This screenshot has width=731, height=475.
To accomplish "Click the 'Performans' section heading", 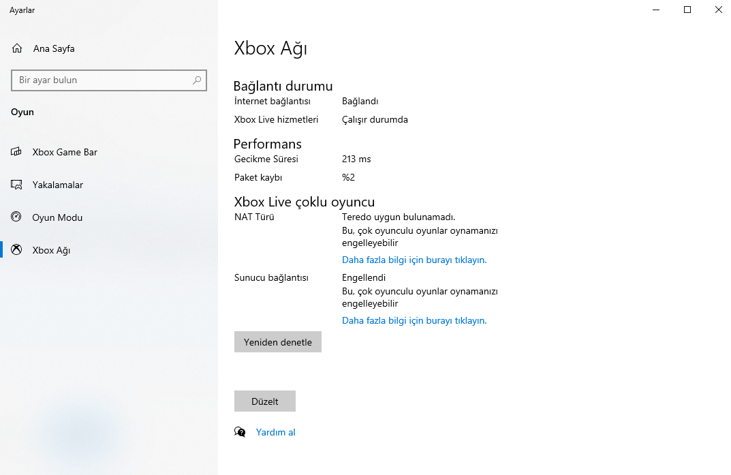I will [x=268, y=144].
